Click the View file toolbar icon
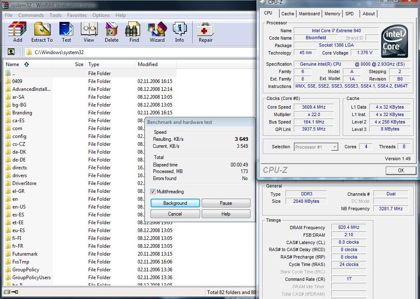Screen dimensions: 420x299 89,29
